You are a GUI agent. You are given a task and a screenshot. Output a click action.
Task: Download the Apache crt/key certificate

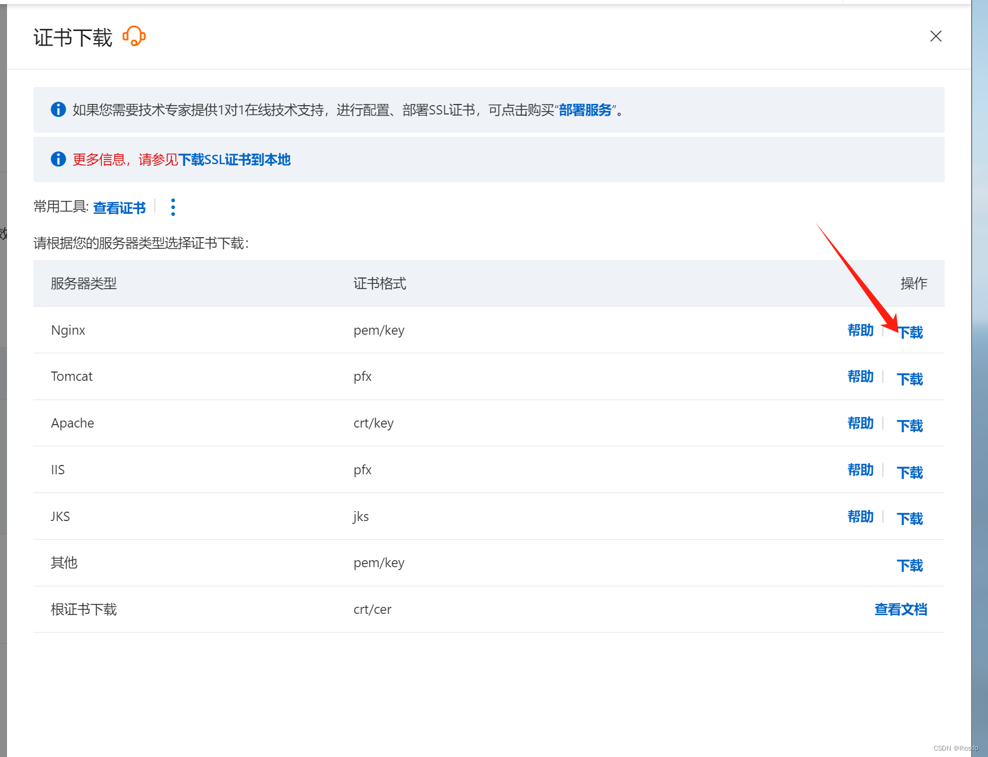910,426
